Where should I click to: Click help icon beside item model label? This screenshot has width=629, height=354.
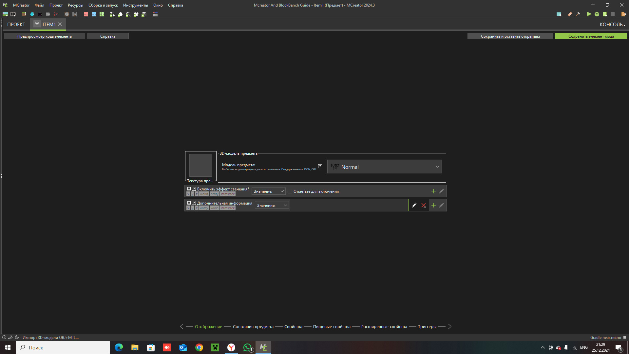click(320, 167)
